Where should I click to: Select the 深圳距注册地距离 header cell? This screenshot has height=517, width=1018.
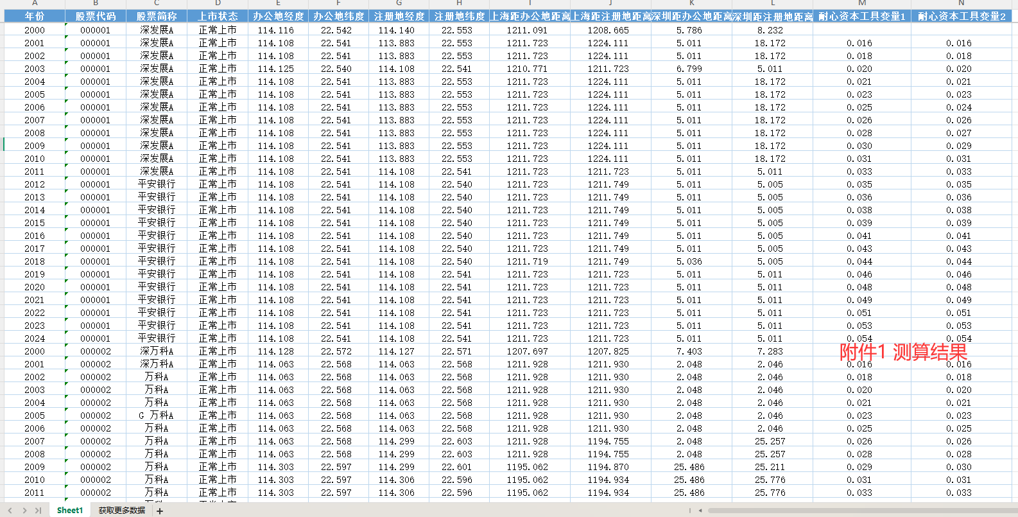773,16
